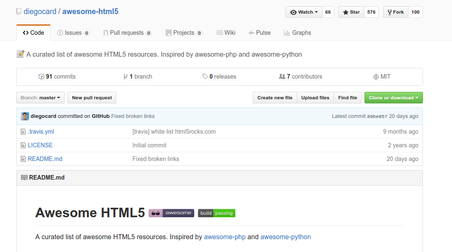This screenshot has width=452, height=252.
Task: Click the Wiki book icon
Action: (220, 33)
